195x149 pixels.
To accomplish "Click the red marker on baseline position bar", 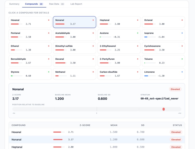I will [x=164, y=109].
